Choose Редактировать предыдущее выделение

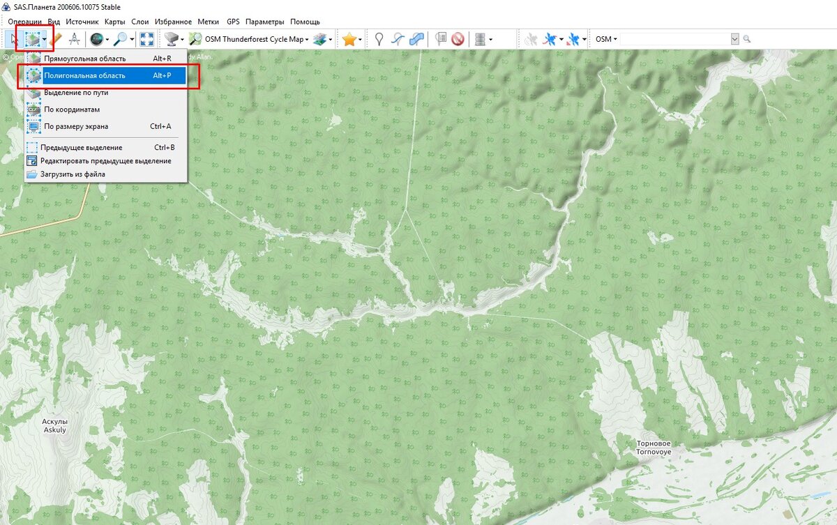[106, 160]
